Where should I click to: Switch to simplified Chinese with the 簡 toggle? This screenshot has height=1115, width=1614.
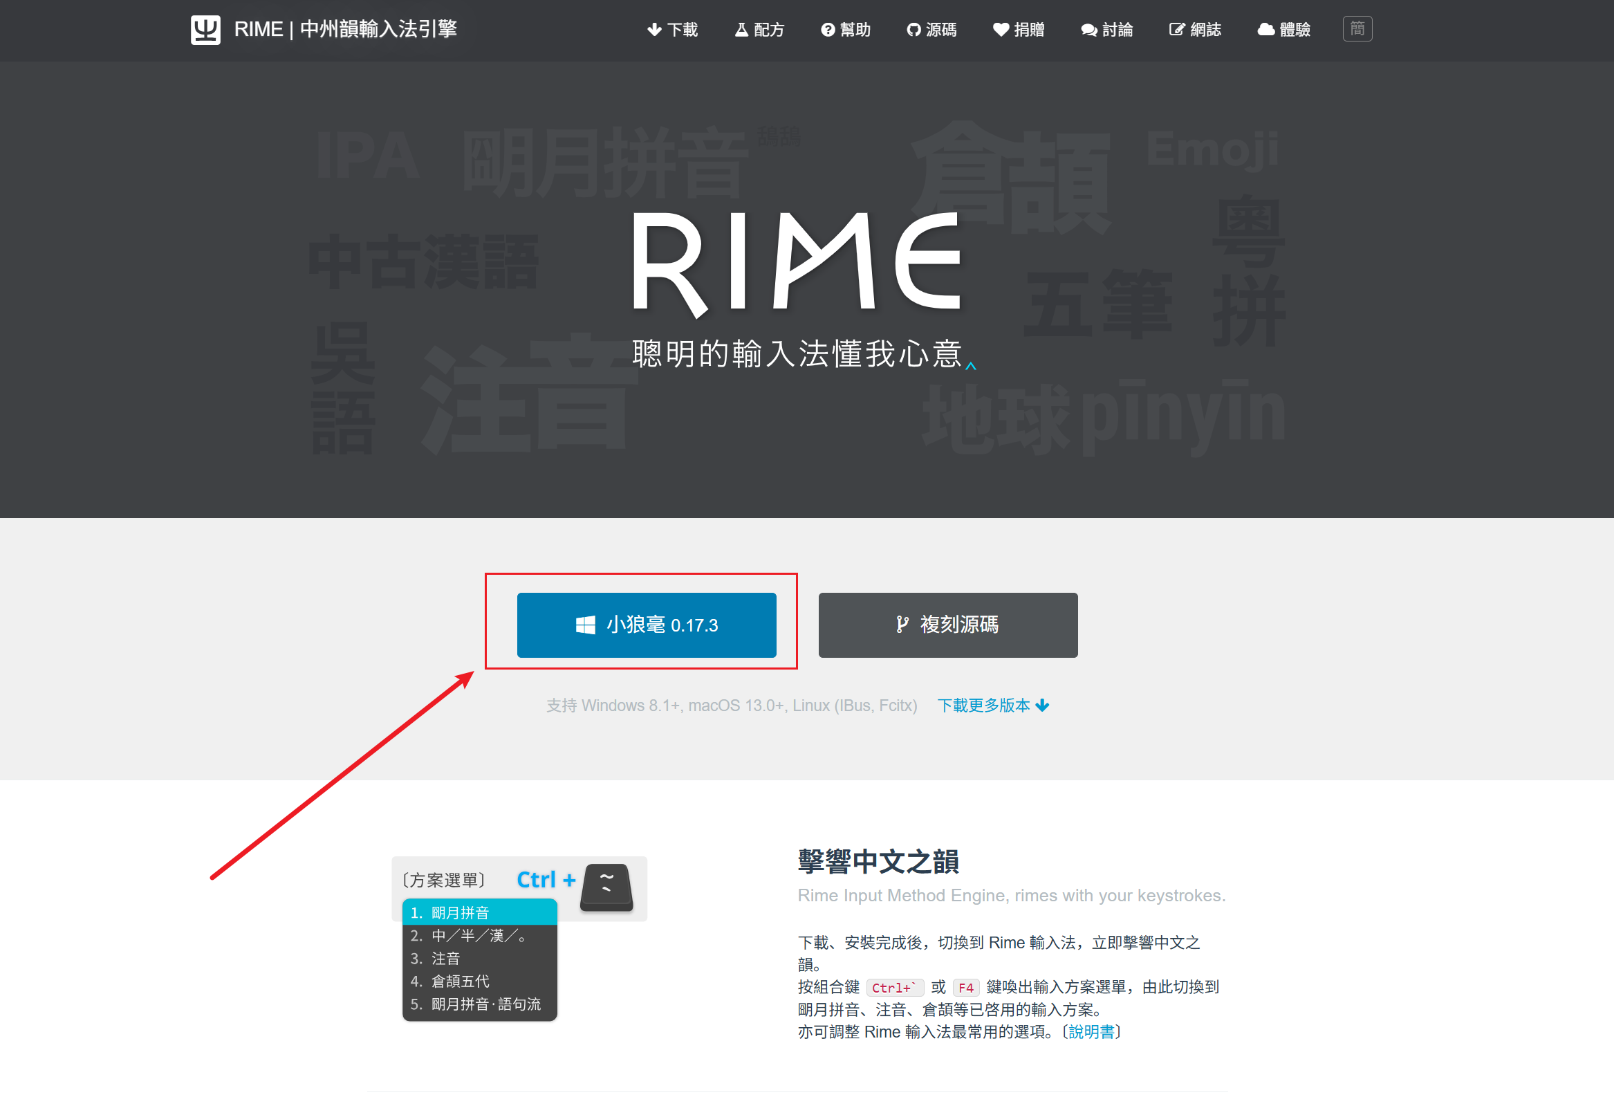tap(1357, 28)
